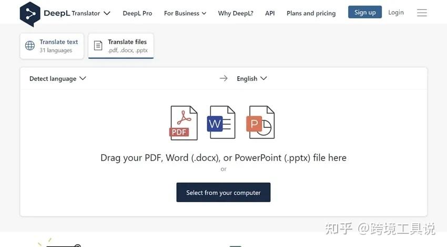Click the globe icon in Translate text
The height and width of the screenshot is (247, 447).
[x=30, y=46]
